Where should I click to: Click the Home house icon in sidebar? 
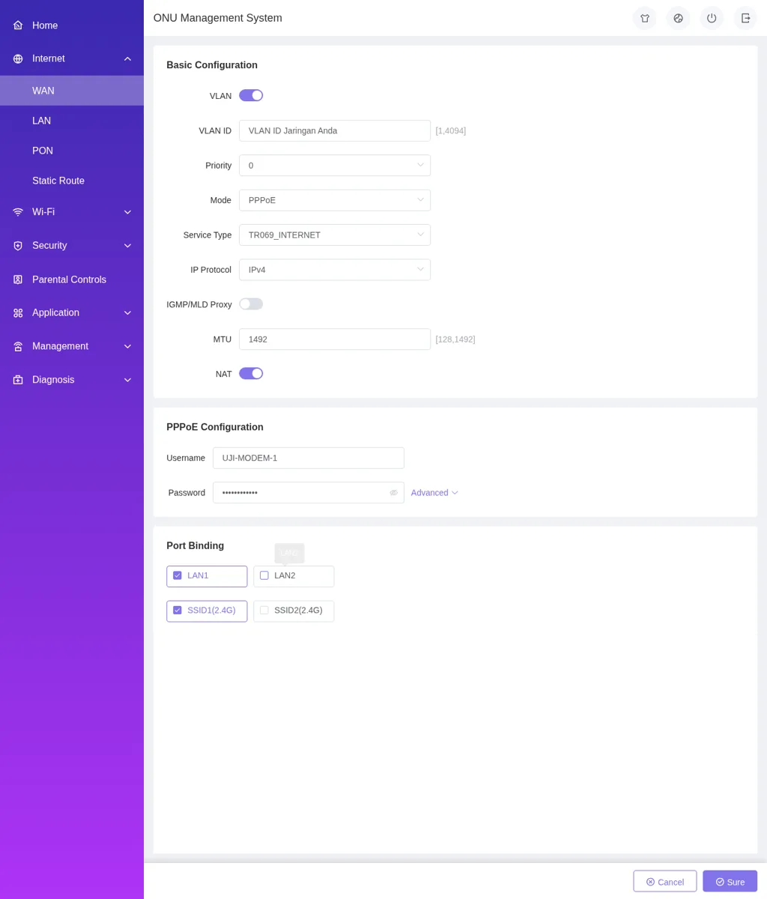tap(18, 25)
